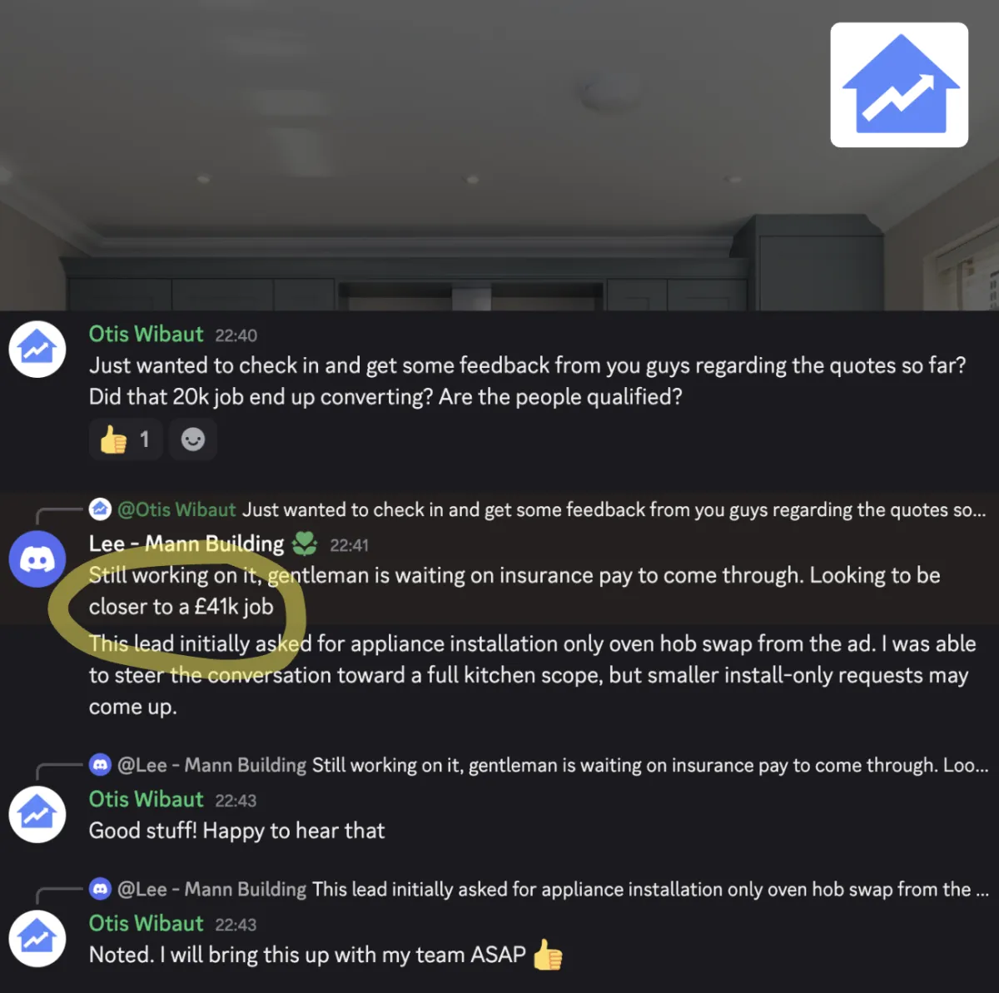Screen dimensions: 999x993
Task: Select the Lee - Mann Building username
Action: (186, 544)
